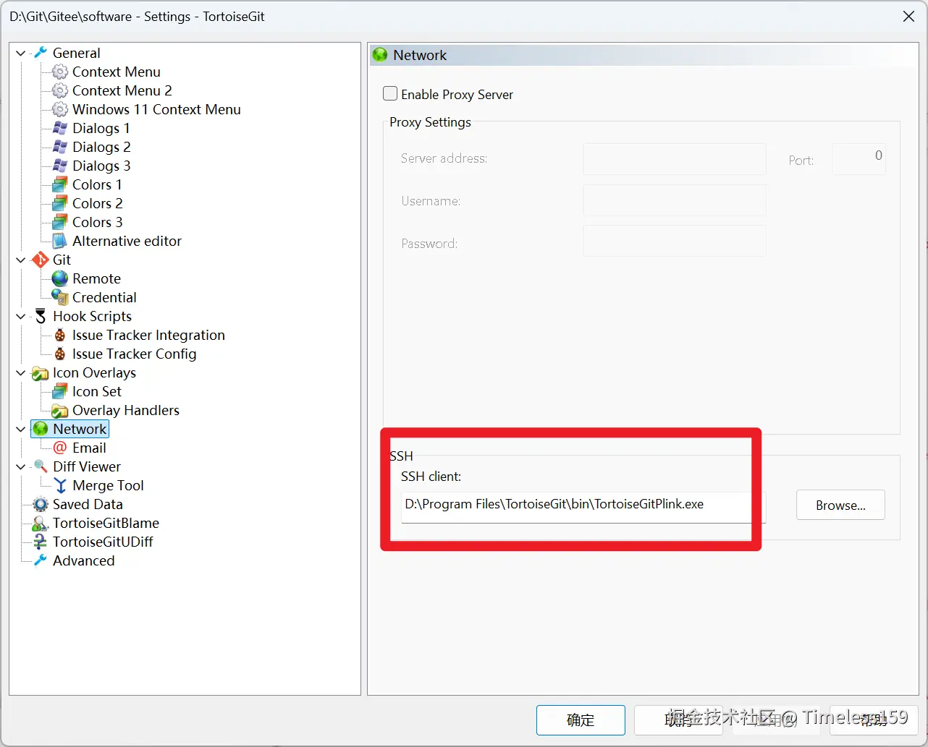Enable the Proxy Server checkbox
Image resolution: width=928 pixels, height=747 pixels.
point(390,94)
